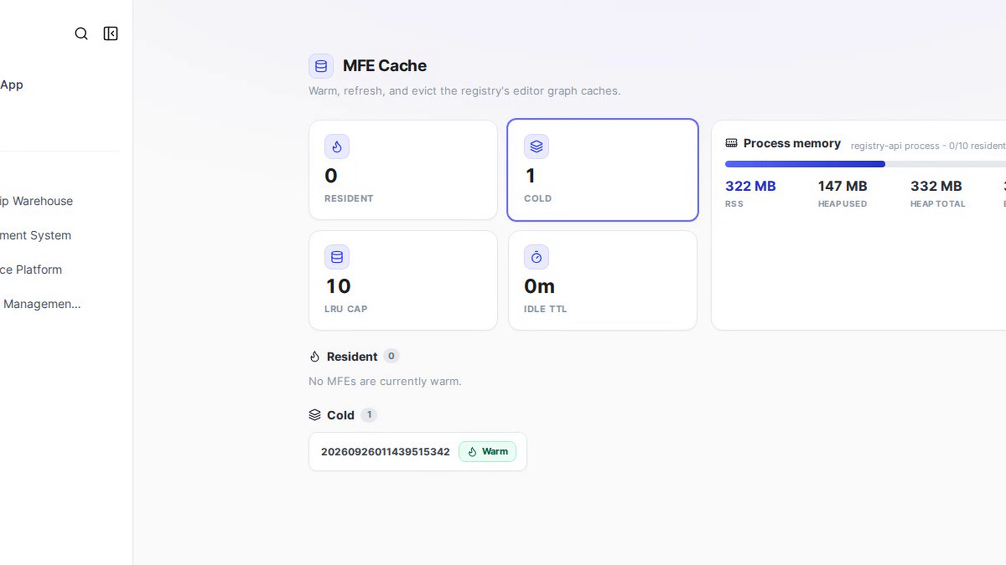
Task: Click the timer icon in Idle TTL card
Action: (537, 257)
